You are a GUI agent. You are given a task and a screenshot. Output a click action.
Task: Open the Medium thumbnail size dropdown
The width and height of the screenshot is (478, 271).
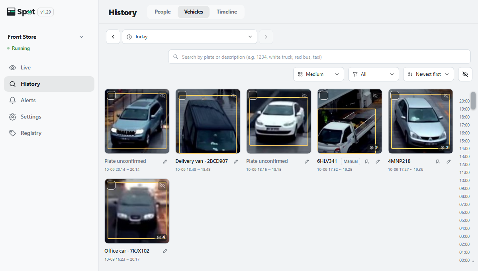pos(319,74)
